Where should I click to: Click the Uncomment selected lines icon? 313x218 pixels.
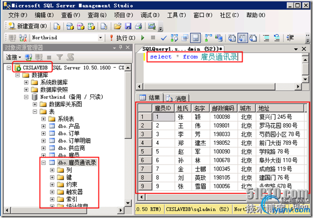(x=277, y=38)
